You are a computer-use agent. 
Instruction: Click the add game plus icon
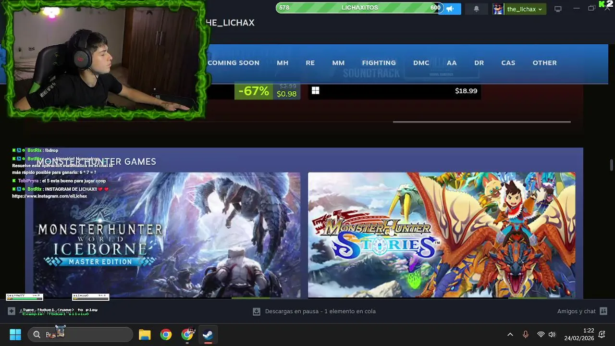tap(11, 311)
